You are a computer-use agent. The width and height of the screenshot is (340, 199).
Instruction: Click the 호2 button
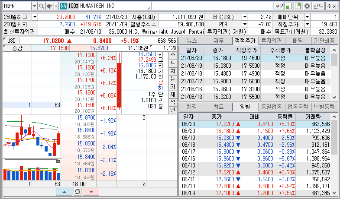pos(279,6)
